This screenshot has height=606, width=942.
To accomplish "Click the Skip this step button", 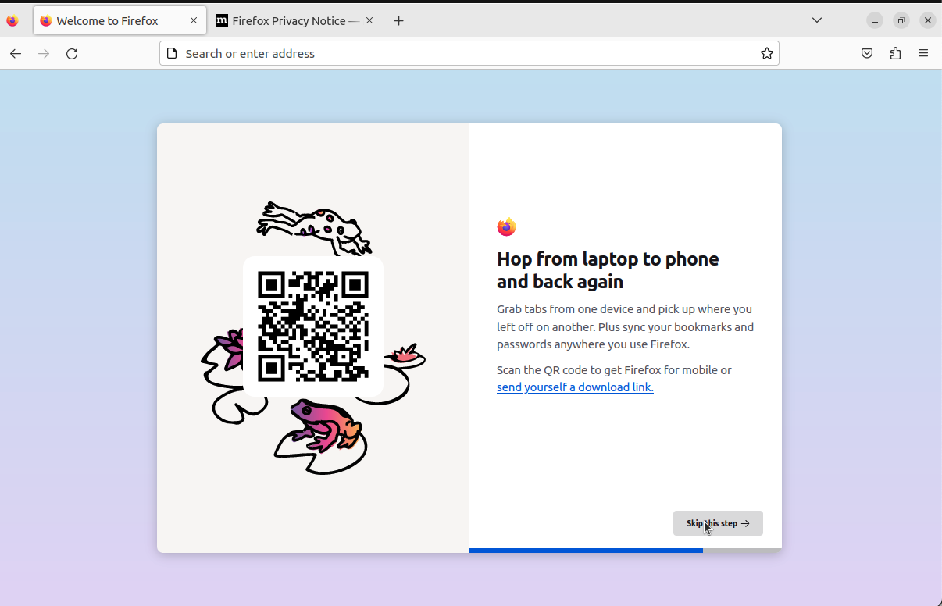I will pyautogui.click(x=717, y=523).
